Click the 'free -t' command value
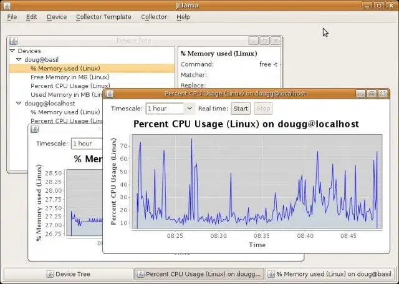The width and height of the screenshot is (399, 284). pos(269,64)
